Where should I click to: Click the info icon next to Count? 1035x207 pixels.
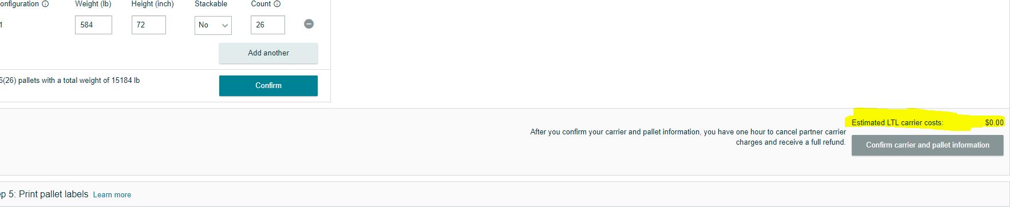277,4
